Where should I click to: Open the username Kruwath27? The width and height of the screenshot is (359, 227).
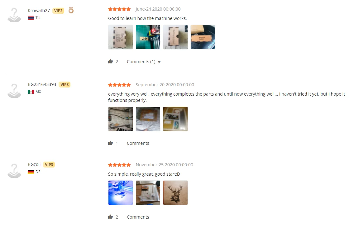(x=39, y=11)
